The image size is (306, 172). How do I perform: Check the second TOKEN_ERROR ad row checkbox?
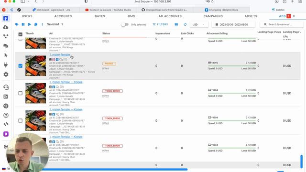(20, 121)
